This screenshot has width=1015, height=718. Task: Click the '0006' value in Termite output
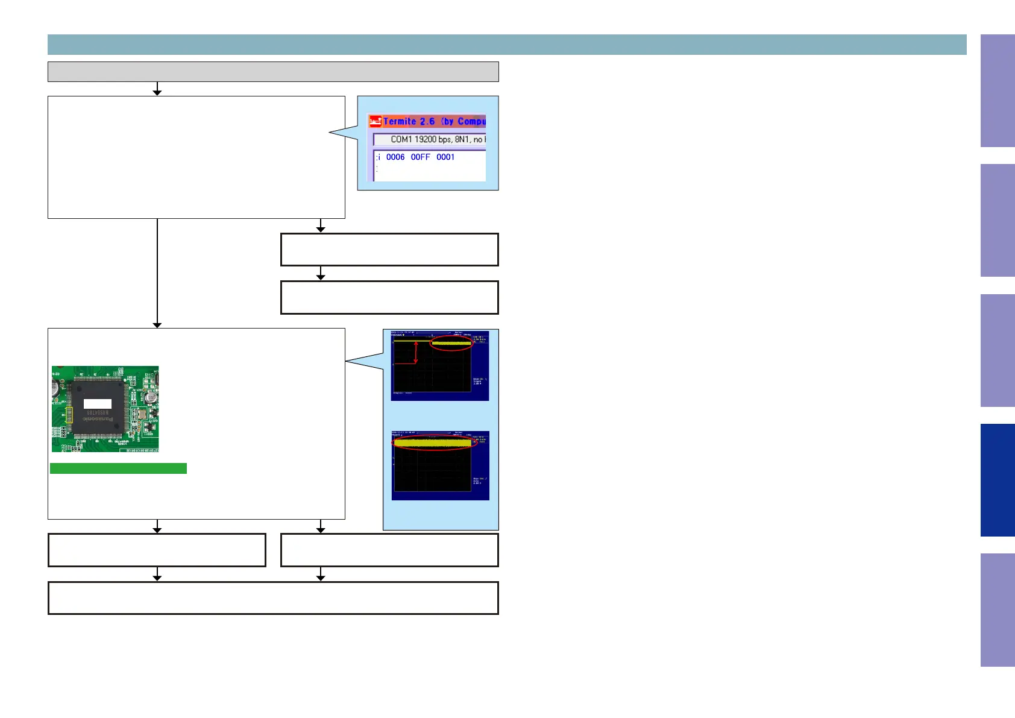click(x=395, y=157)
